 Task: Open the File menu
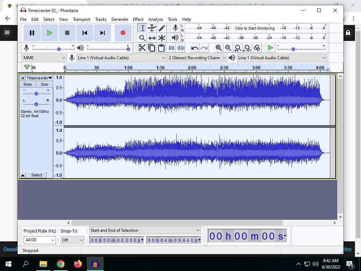[23, 19]
